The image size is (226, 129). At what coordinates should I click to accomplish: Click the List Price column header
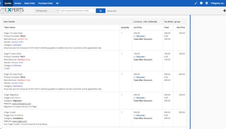138,27
